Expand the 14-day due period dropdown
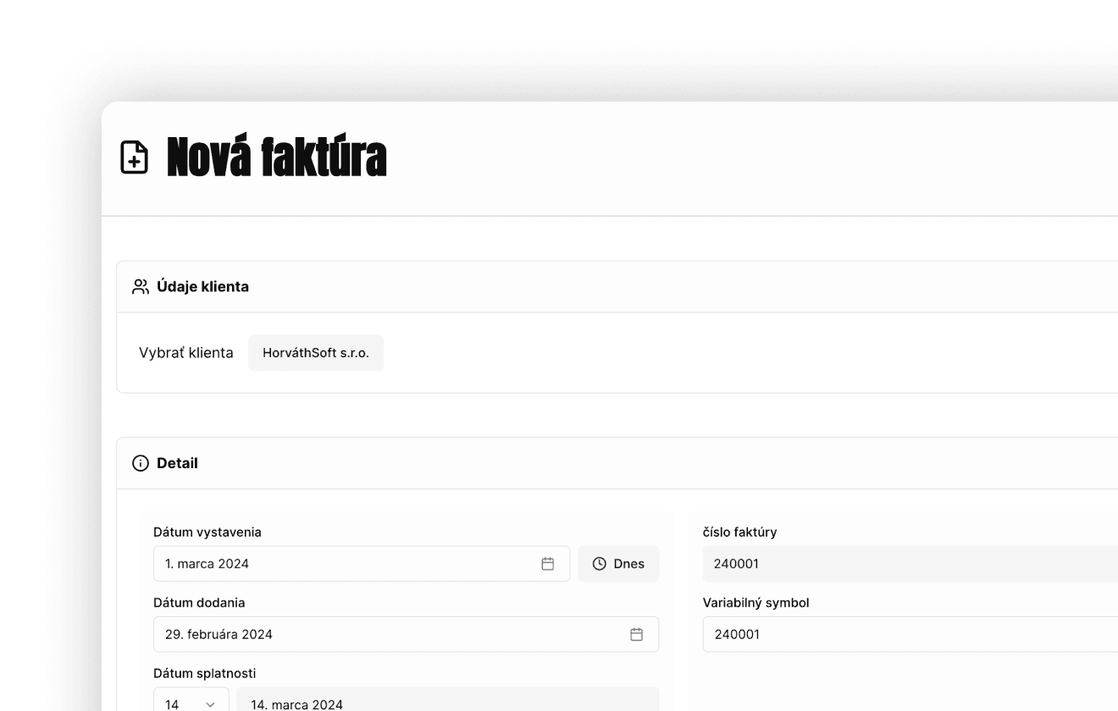The height and width of the screenshot is (711, 1118). pos(191,702)
